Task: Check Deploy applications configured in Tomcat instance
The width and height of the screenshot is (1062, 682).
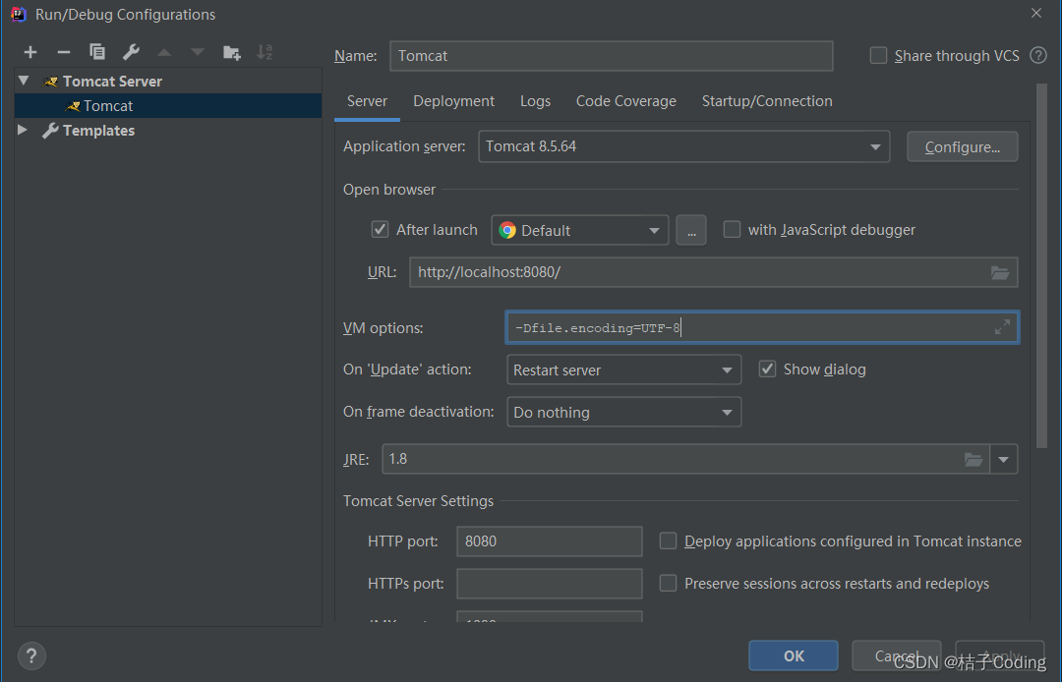Action: (x=668, y=540)
